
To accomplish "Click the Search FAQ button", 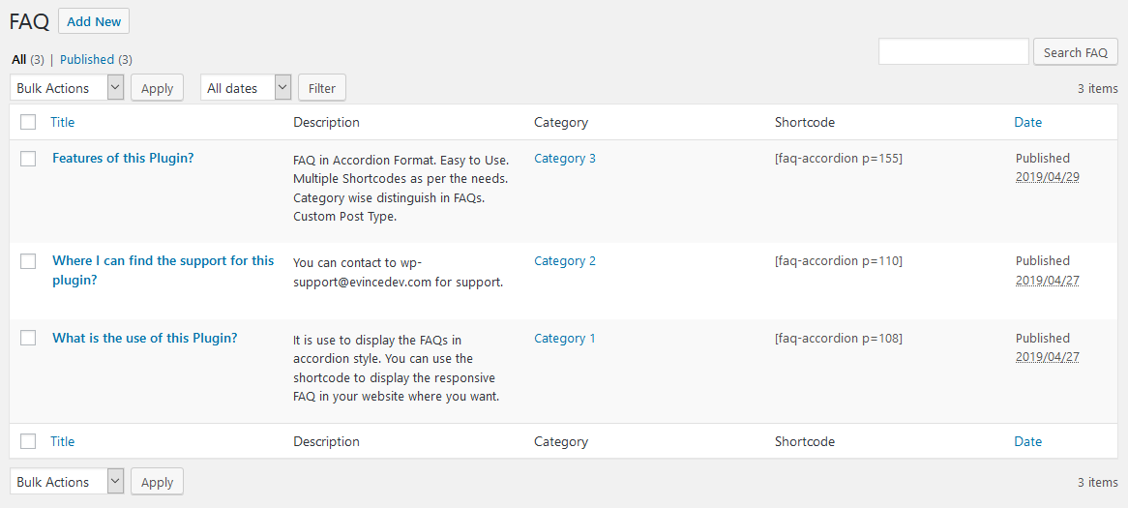I will [1075, 52].
